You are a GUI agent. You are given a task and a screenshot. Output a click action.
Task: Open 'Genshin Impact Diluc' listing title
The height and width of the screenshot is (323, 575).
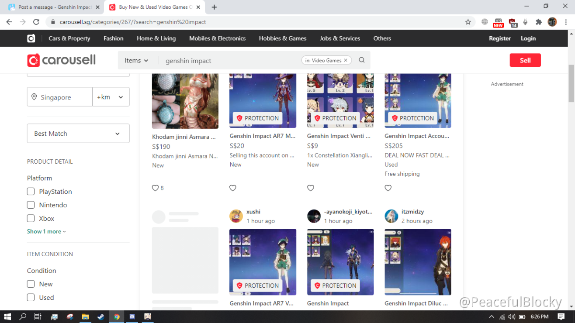(x=416, y=303)
